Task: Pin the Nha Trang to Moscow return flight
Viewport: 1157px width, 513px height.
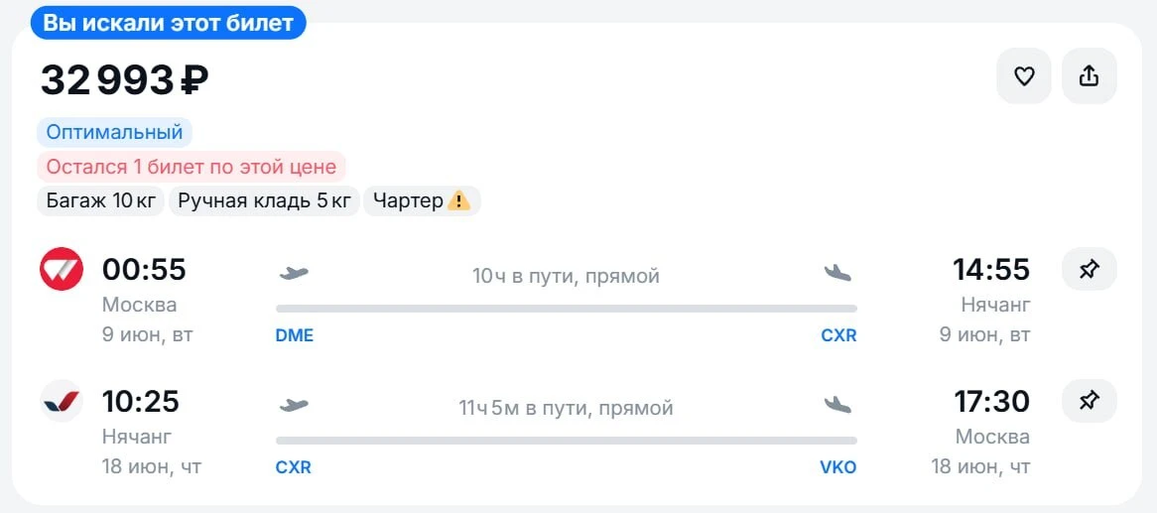Action: pyautogui.click(x=1090, y=401)
